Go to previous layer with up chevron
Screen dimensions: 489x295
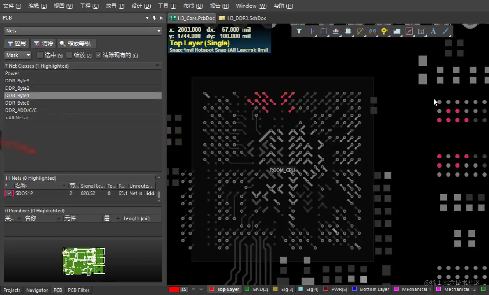coord(193,289)
